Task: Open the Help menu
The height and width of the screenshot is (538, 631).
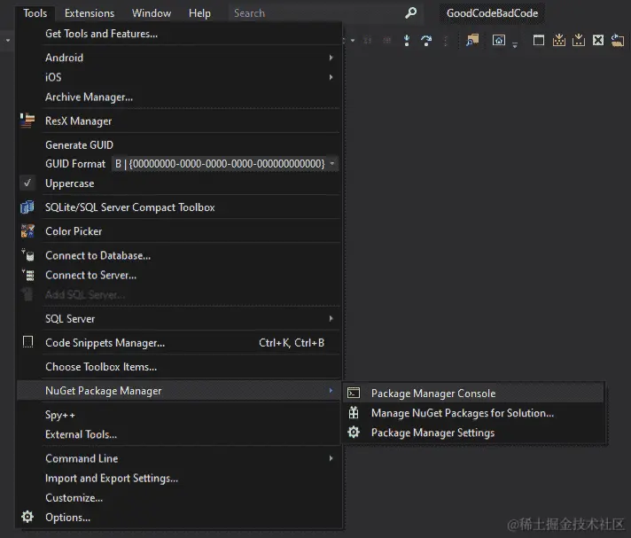Action: [x=199, y=13]
